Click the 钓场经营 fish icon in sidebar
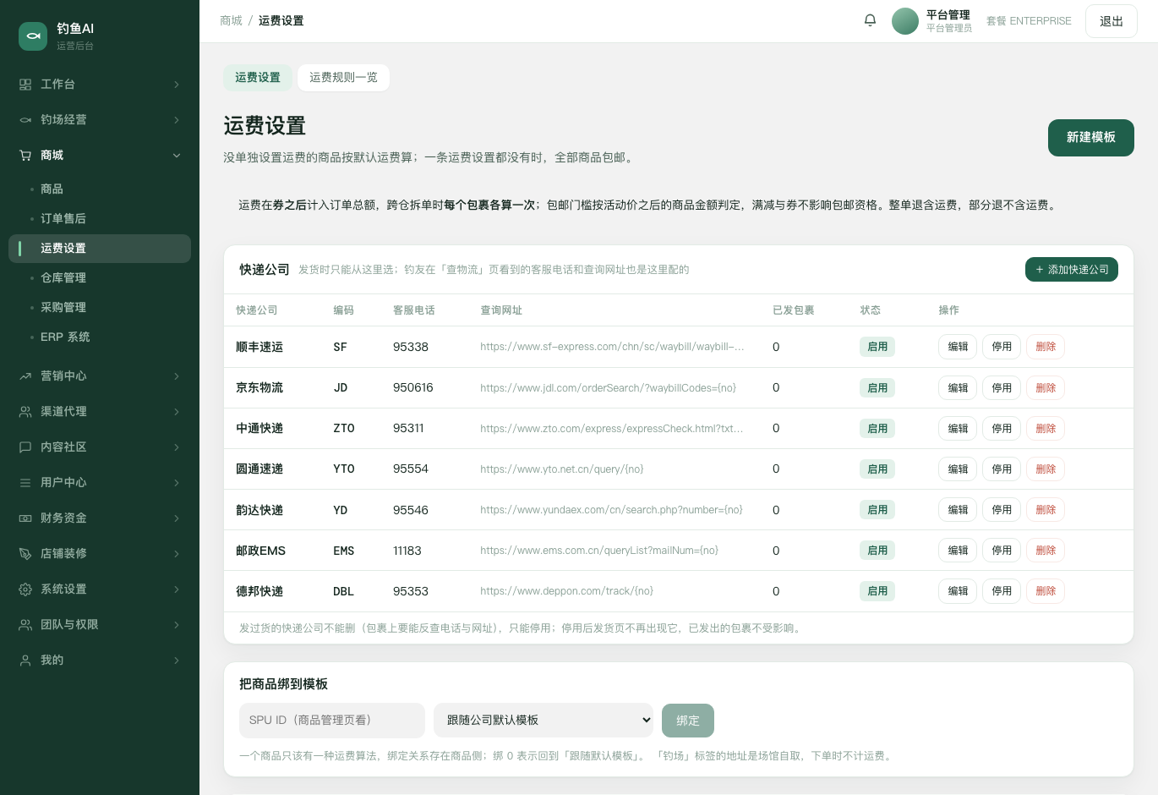Image resolution: width=1158 pixels, height=795 pixels. [25, 120]
